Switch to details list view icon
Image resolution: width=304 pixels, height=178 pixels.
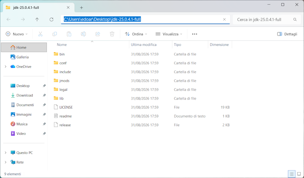click(292, 174)
